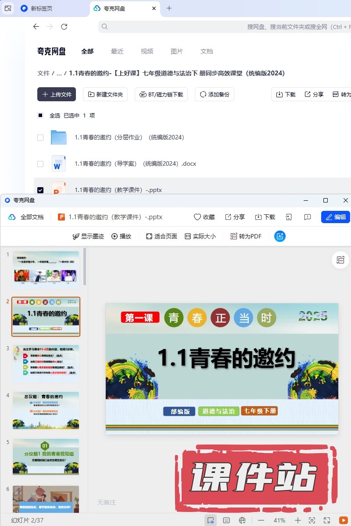Image resolution: width=351 pixels, height=526 pixels.
Task: Zoom in with the plus icon
Action: 298,520
